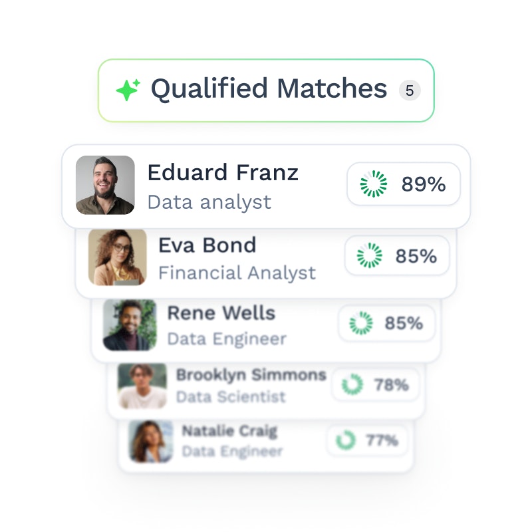Open Eduard Franz's profile photo
Viewport: 532px width, 532px height.
coord(105,186)
